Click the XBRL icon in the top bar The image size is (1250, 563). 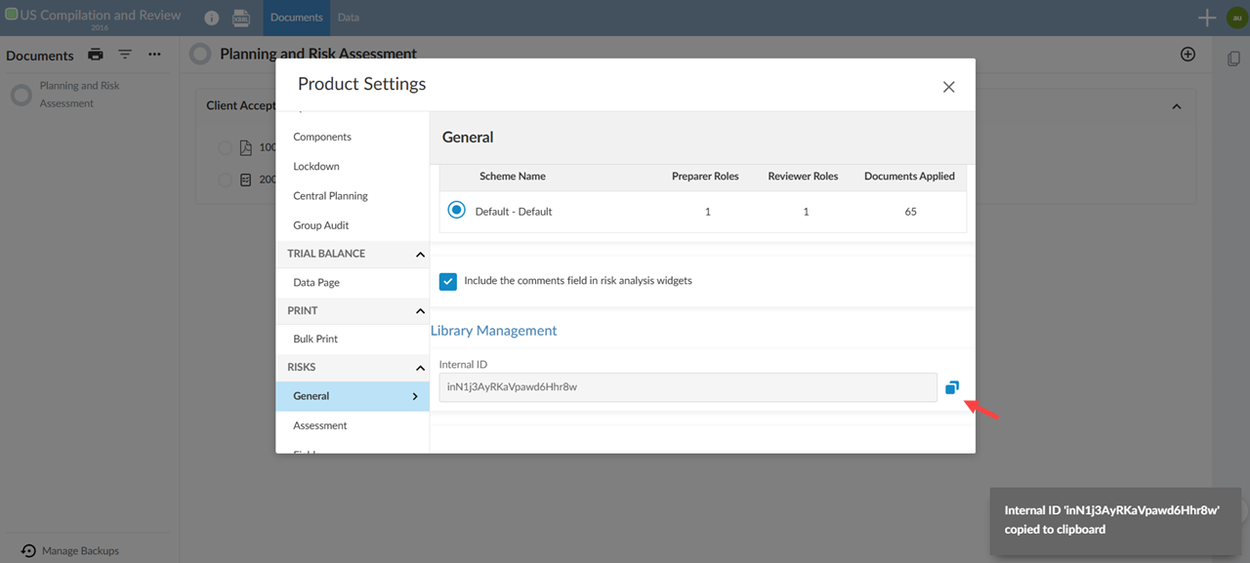pos(241,17)
